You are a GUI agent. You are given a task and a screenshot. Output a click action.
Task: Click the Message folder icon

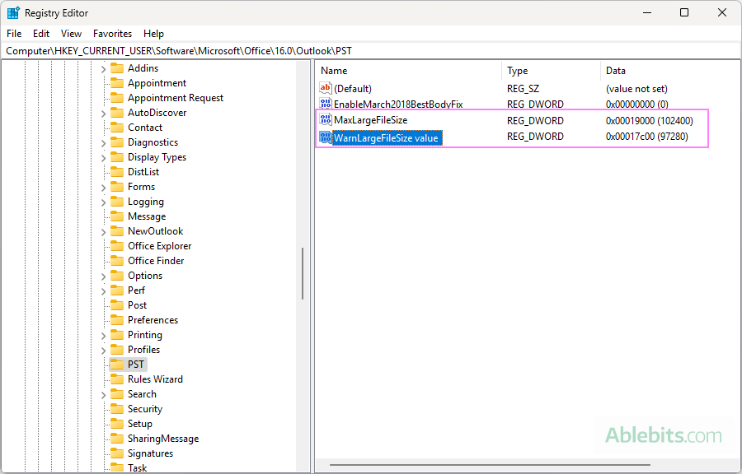click(x=117, y=216)
